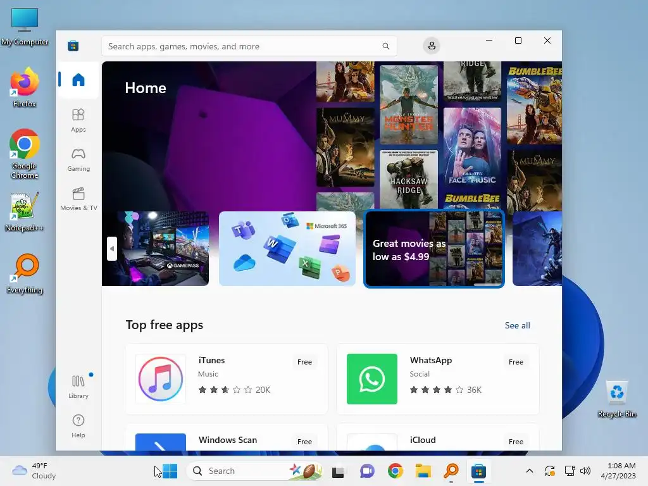Screen dimensions: 648x486
Task: Open Everything search from the taskbar
Action: point(451,471)
